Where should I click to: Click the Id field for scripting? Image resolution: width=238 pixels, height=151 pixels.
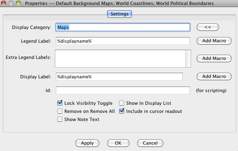pyautogui.click(x=123, y=90)
